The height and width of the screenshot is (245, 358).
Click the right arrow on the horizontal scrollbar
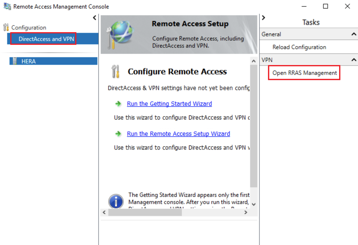(x=246, y=213)
